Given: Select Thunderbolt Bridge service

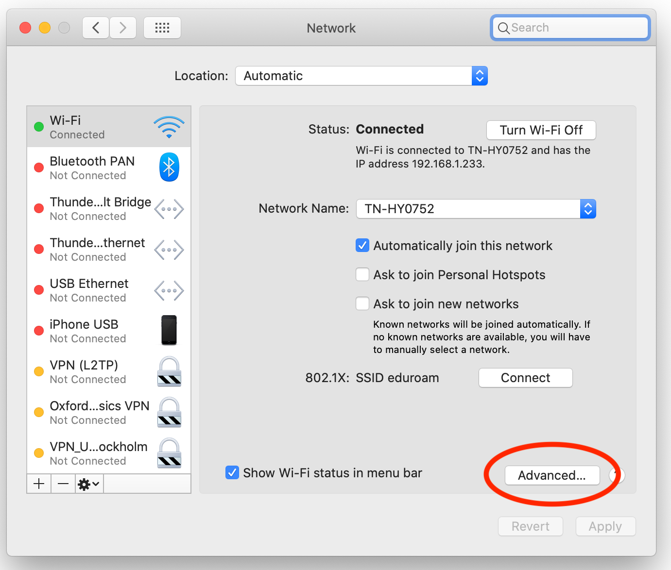Looking at the screenshot, I should (x=109, y=208).
